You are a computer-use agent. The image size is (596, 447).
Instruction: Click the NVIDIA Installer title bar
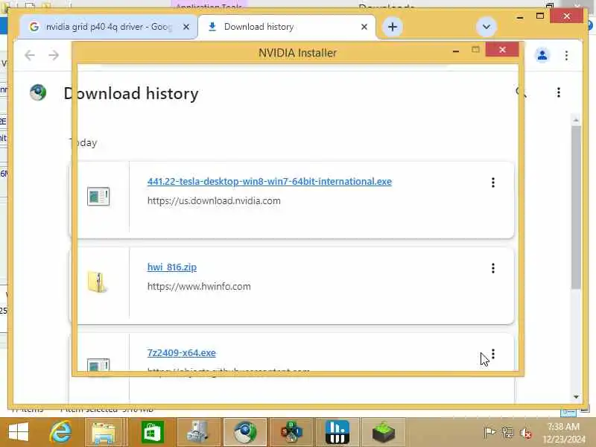click(297, 52)
